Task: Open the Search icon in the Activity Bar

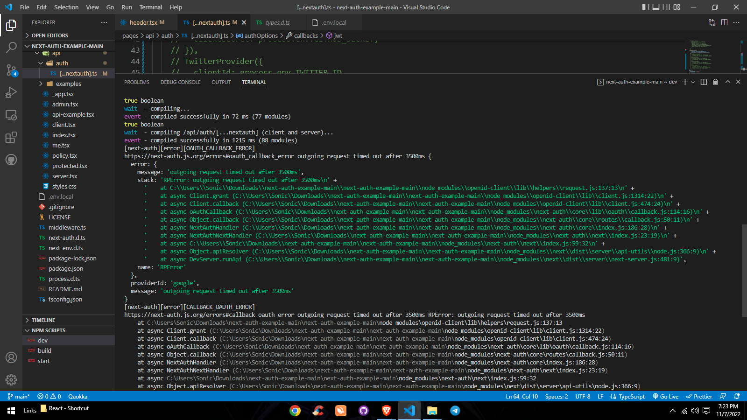Action: tap(11, 48)
